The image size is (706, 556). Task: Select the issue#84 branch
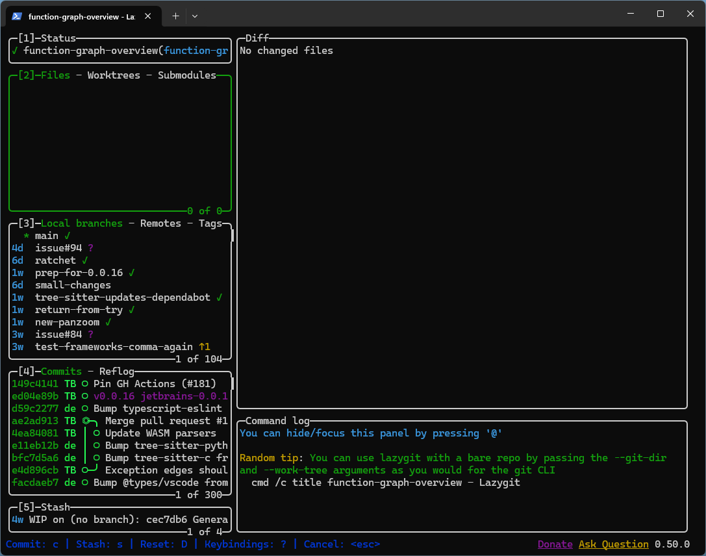(x=121, y=335)
